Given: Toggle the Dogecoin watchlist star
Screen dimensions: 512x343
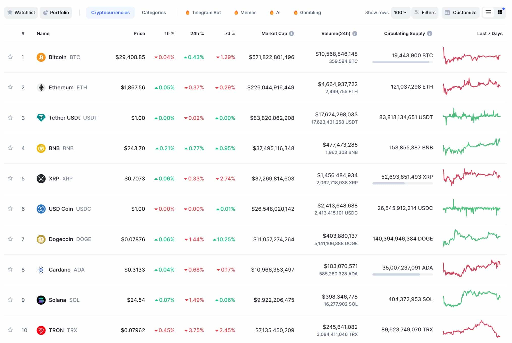Looking at the screenshot, I should tap(10, 239).
